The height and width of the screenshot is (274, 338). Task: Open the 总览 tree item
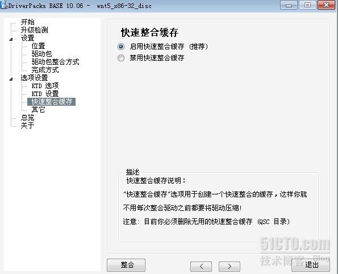coord(27,117)
